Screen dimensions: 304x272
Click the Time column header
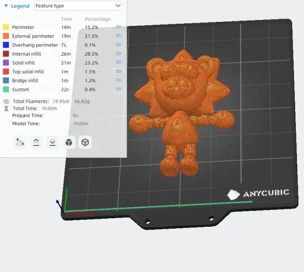pyautogui.click(x=66, y=19)
